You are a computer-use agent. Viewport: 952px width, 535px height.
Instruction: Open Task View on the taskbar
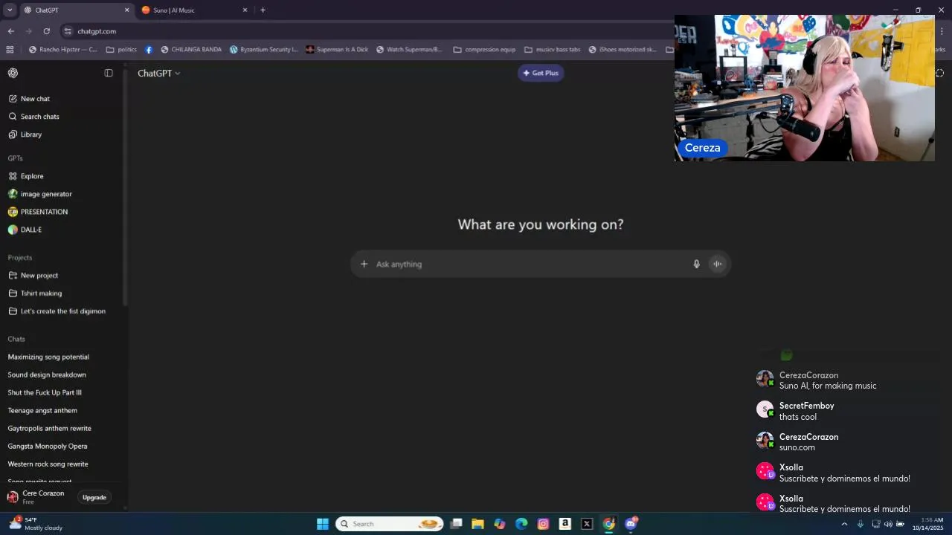(x=456, y=524)
